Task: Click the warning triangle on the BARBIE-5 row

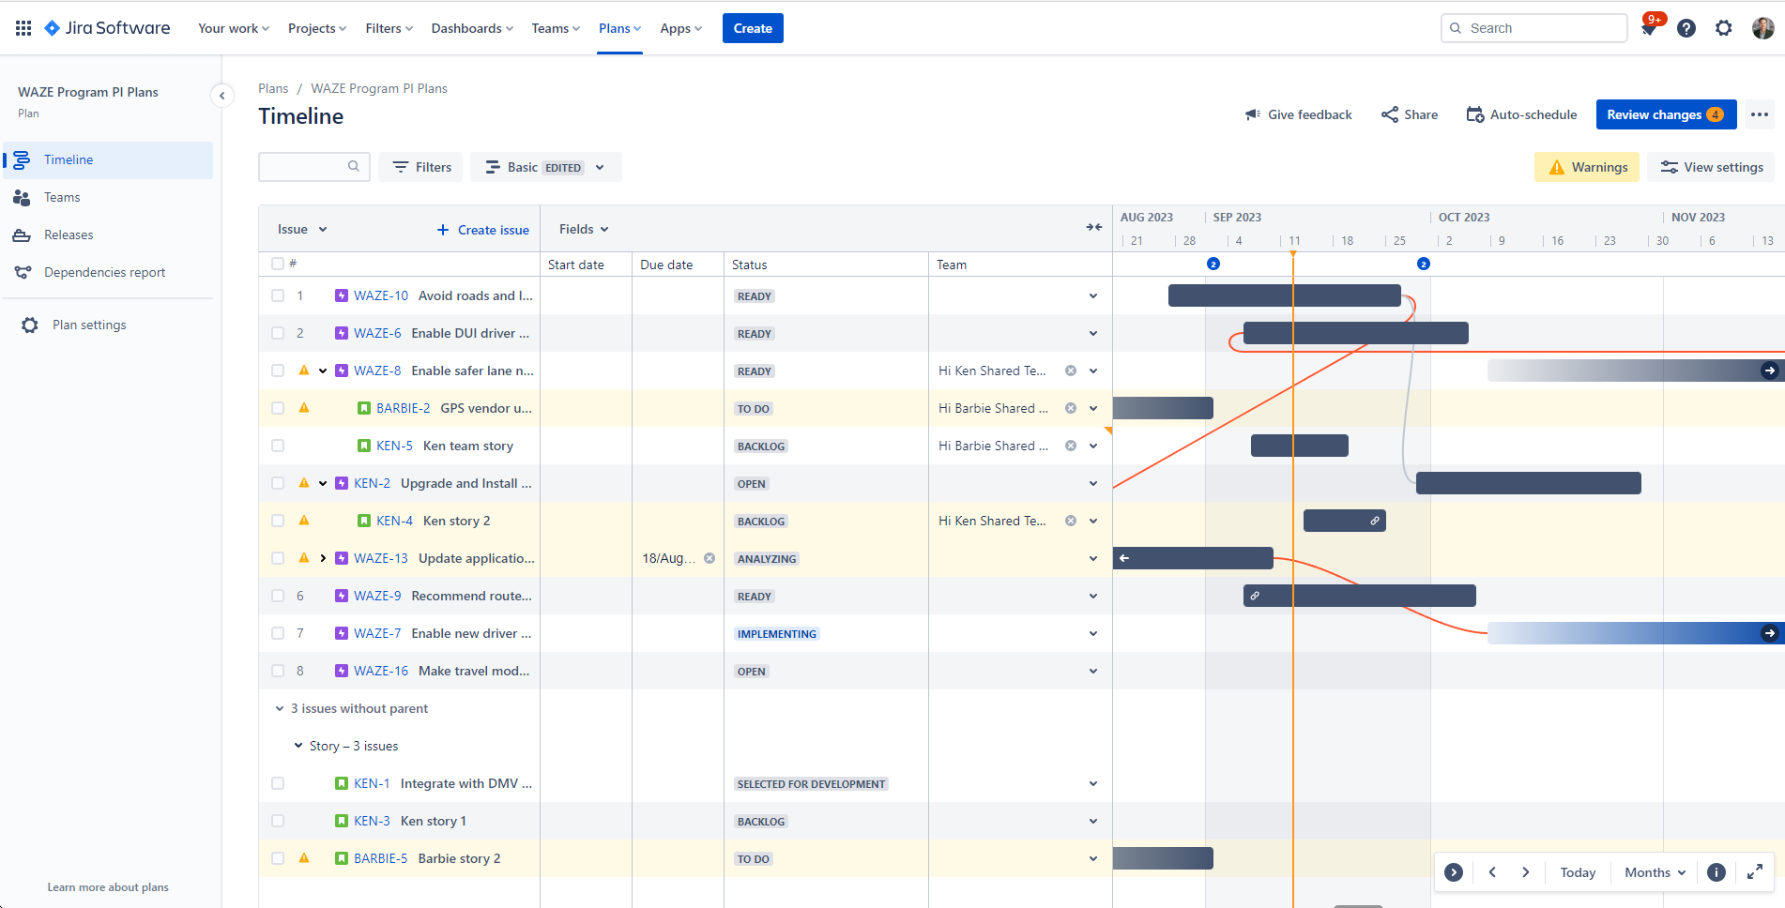Action: (x=304, y=858)
